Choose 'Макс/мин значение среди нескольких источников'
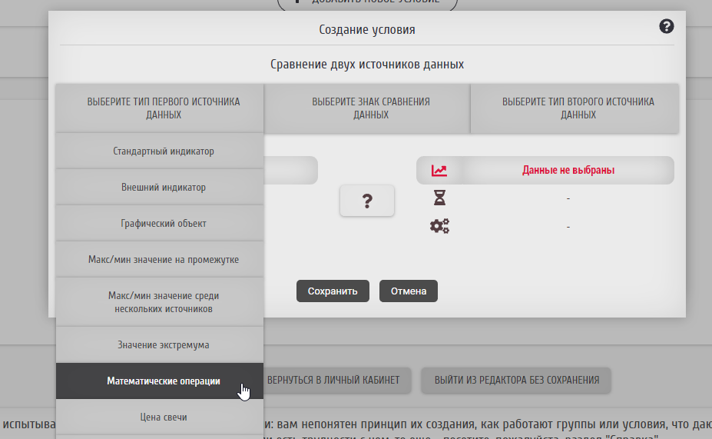The width and height of the screenshot is (712, 439). [163, 302]
